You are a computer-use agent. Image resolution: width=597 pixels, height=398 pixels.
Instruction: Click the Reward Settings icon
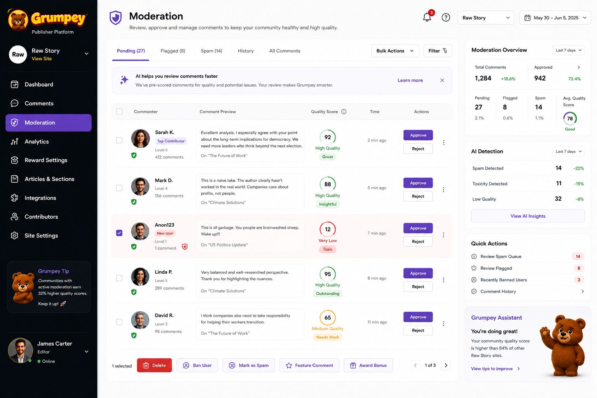15,160
